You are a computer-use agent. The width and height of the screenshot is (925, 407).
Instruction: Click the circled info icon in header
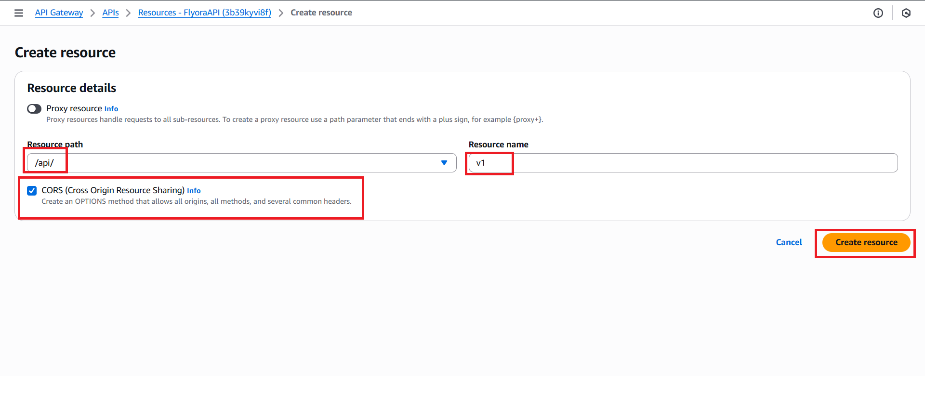(878, 13)
